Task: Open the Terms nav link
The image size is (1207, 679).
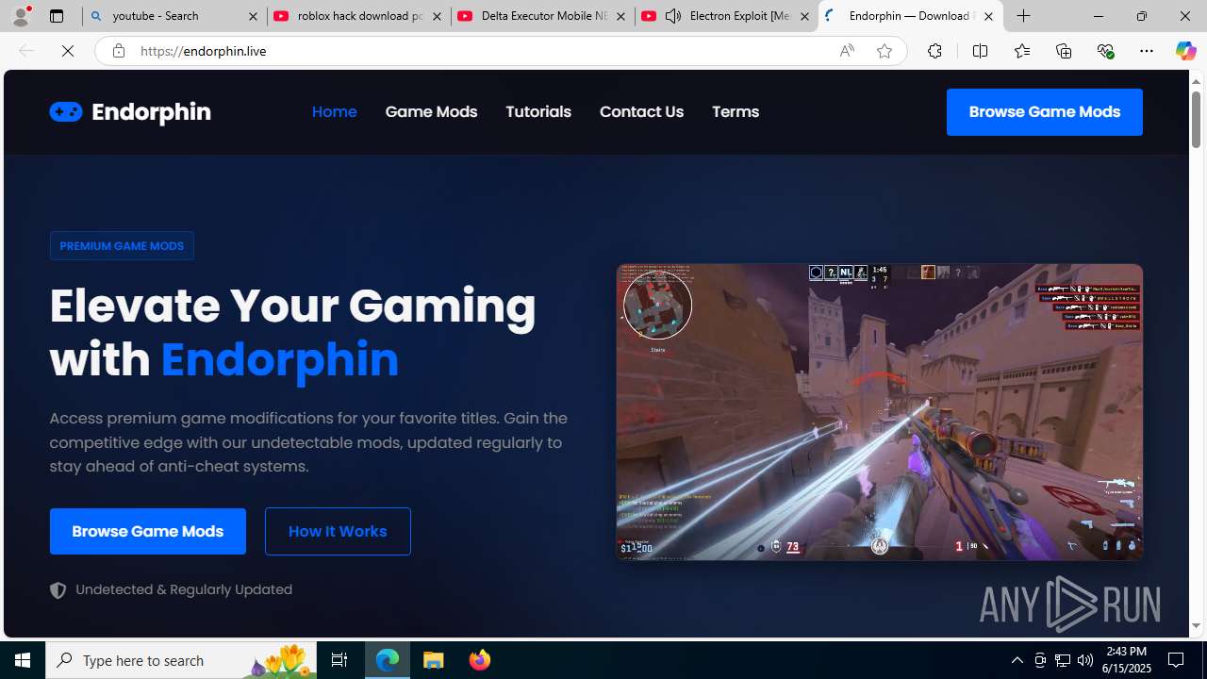Action: (x=736, y=111)
